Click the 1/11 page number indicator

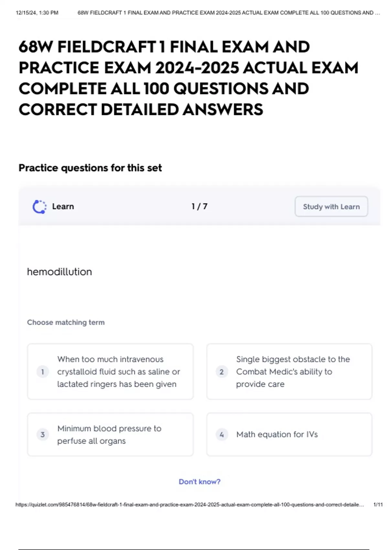[x=378, y=505]
